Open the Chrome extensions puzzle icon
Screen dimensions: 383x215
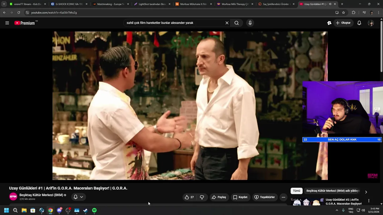point(353,13)
